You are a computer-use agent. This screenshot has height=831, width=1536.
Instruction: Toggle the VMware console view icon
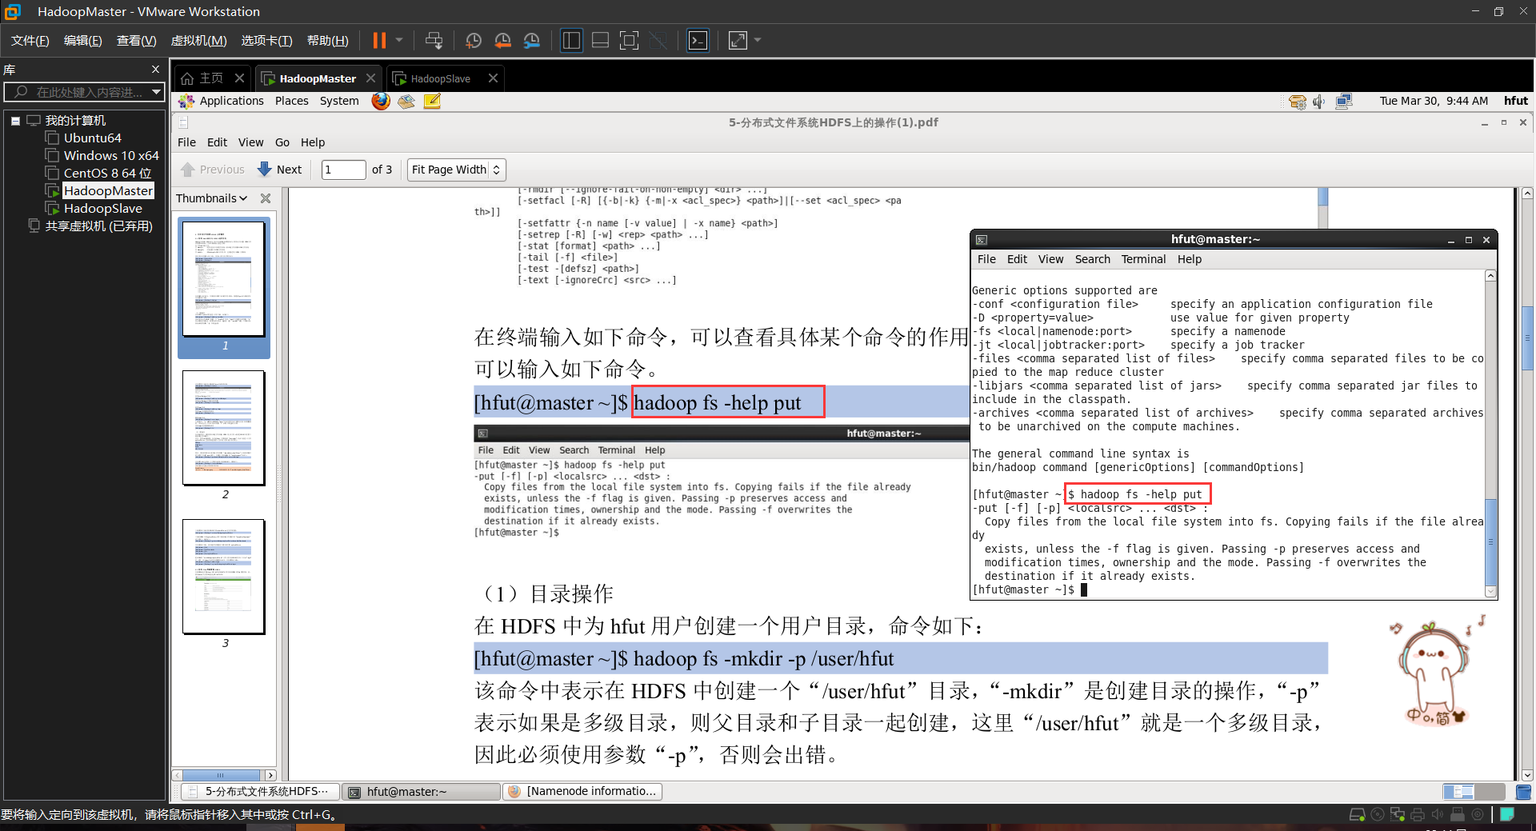pyautogui.click(x=698, y=40)
